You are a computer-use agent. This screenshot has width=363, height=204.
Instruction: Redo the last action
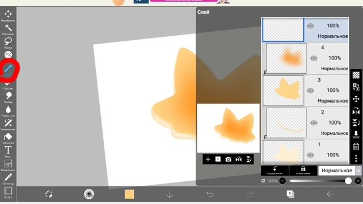(250, 194)
